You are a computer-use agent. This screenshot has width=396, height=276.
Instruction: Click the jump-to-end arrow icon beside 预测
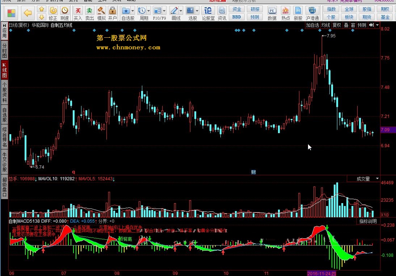coord(371,25)
